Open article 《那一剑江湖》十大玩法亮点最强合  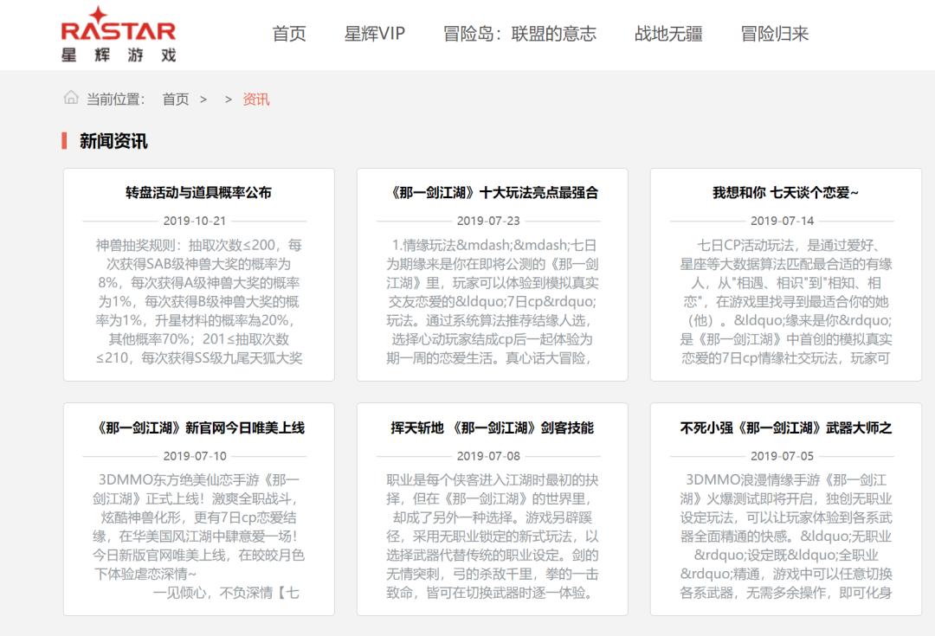click(x=493, y=192)
